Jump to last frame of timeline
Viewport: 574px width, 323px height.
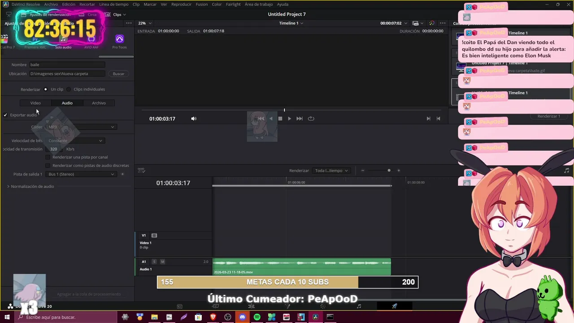pos(300,118)
